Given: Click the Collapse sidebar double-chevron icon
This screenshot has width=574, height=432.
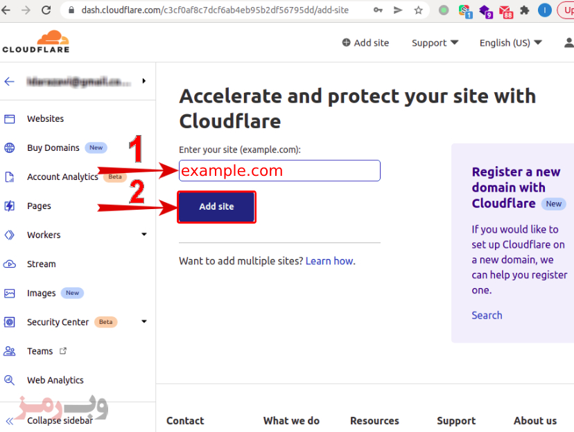Looking at the screenshot, I should pyautogui.click(x=10, y=421).
